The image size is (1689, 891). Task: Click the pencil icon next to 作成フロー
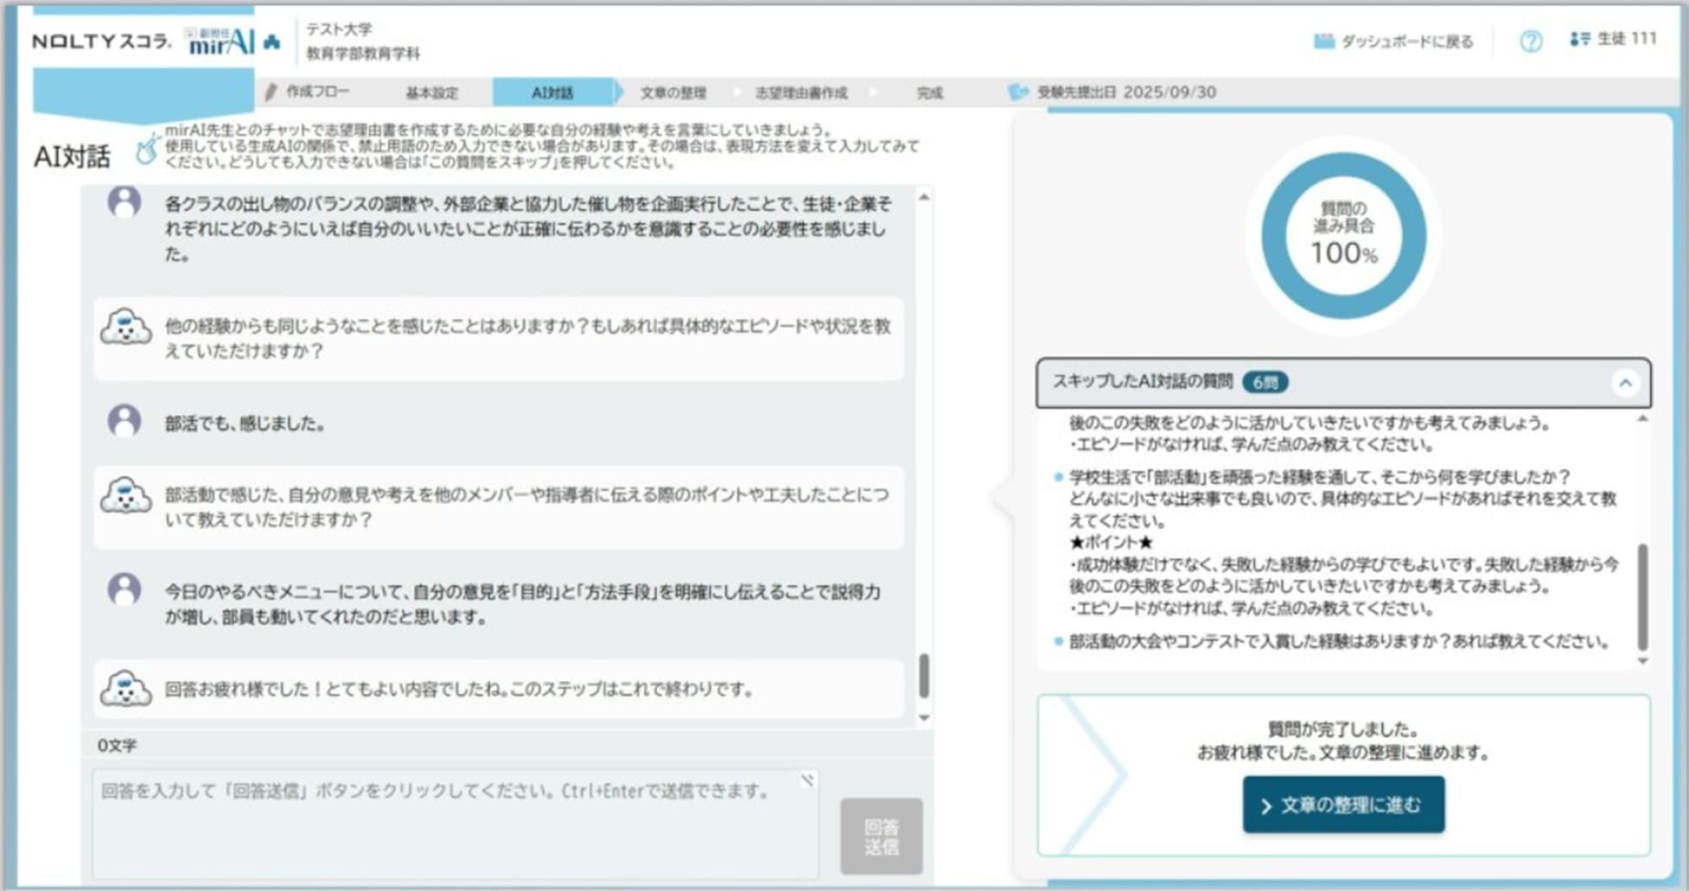click(x=272, y=92)
